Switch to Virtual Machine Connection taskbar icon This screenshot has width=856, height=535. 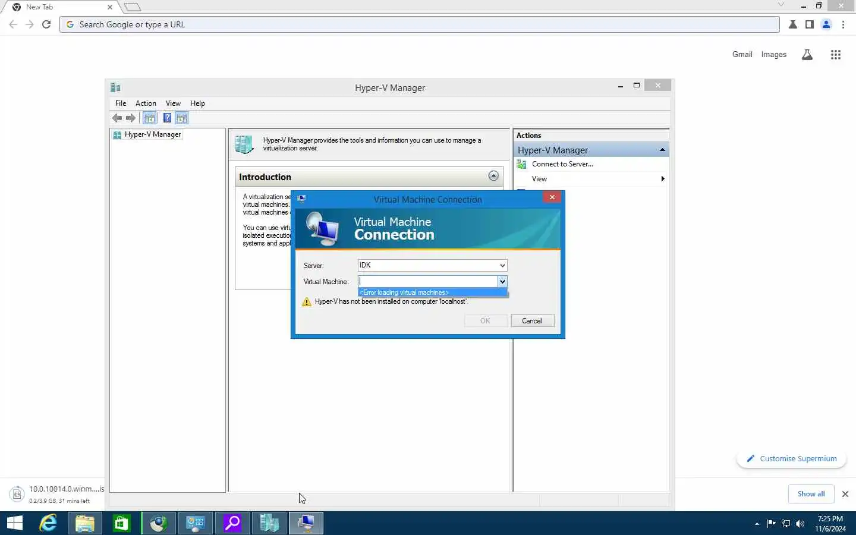306,523
